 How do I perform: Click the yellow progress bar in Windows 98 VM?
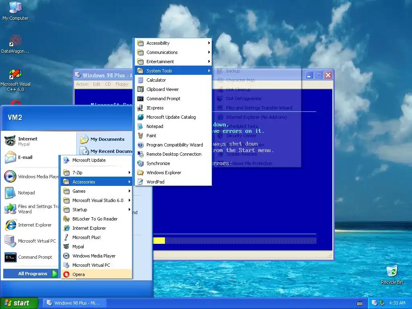(x=159, y=241)
